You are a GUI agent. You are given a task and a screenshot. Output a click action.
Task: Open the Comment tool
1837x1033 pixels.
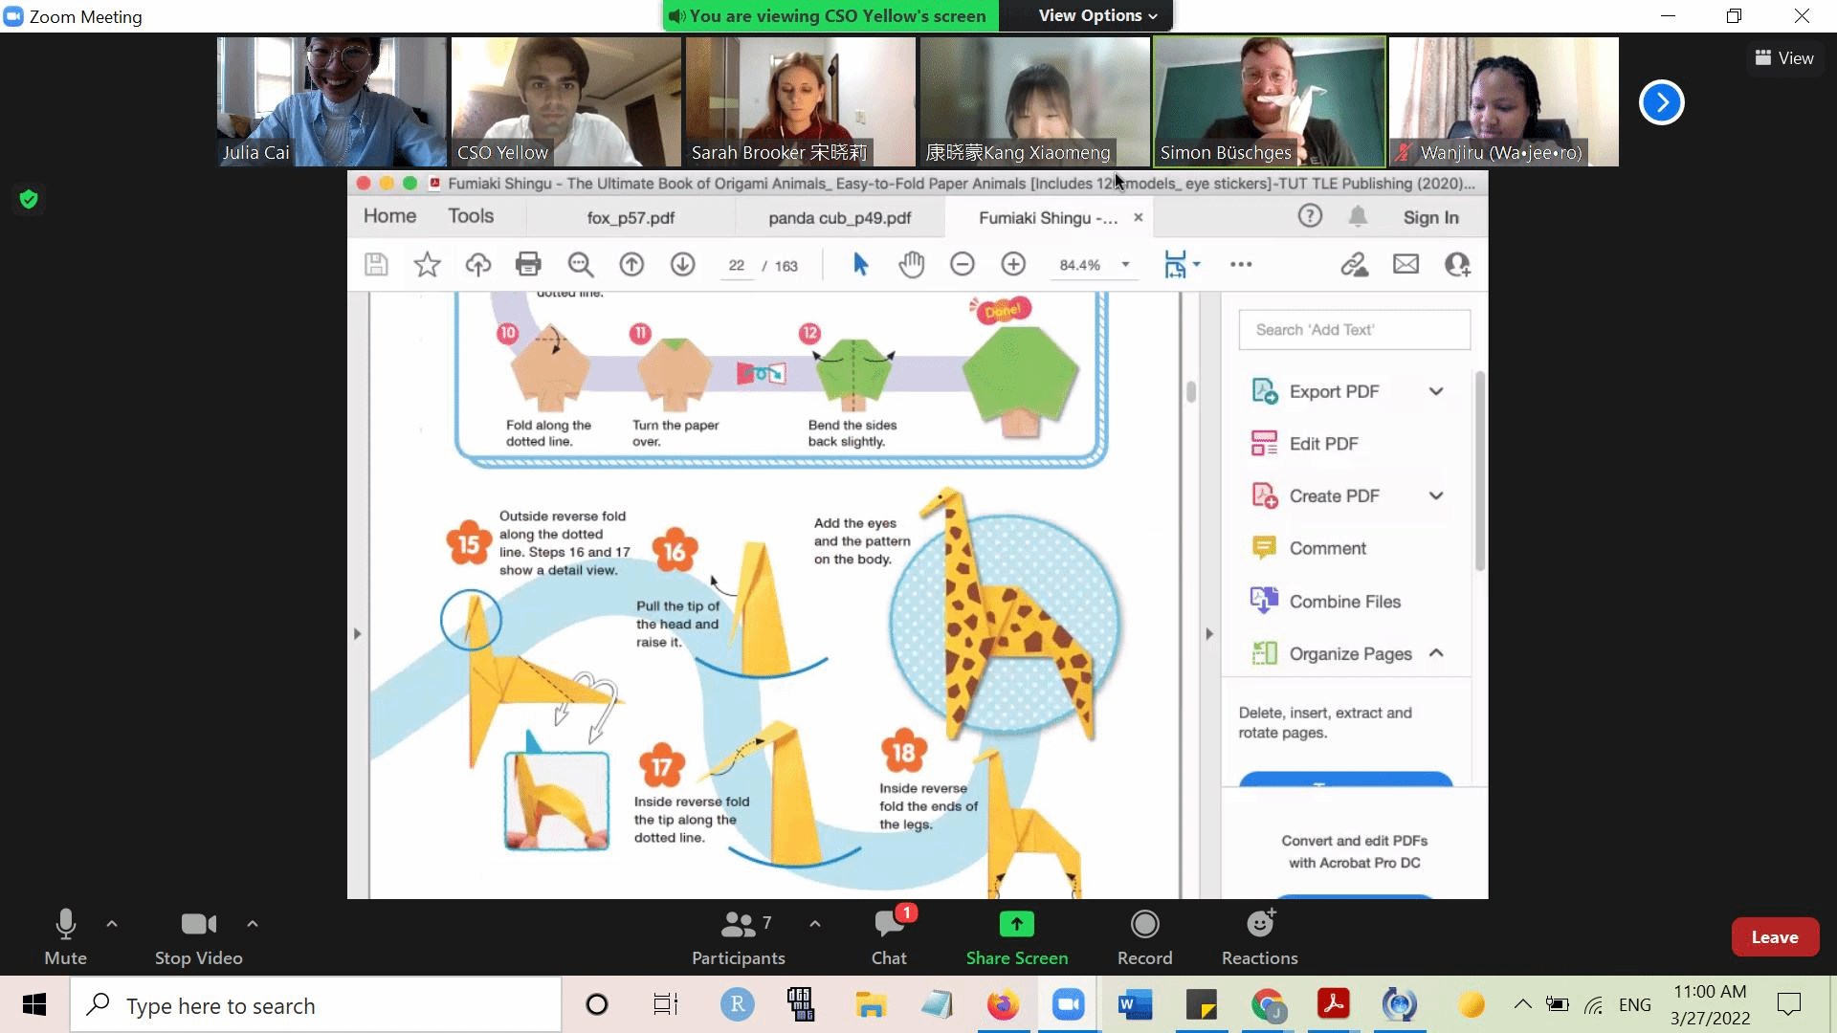coord(1327,548)
